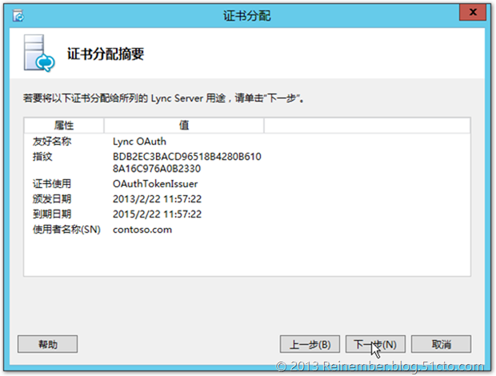Sort by the 值 column header
The width and height of the screenshot is (496, 376).
[x=184, y=126]
